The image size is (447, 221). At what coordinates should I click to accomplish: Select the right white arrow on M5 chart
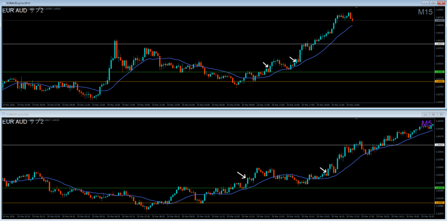pyautogui.click(x=323, y=170)
